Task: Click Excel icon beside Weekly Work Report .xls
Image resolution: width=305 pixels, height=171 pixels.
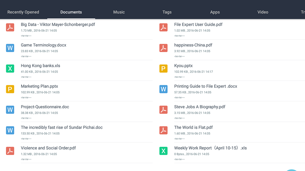Action: (x=163, y=150)
